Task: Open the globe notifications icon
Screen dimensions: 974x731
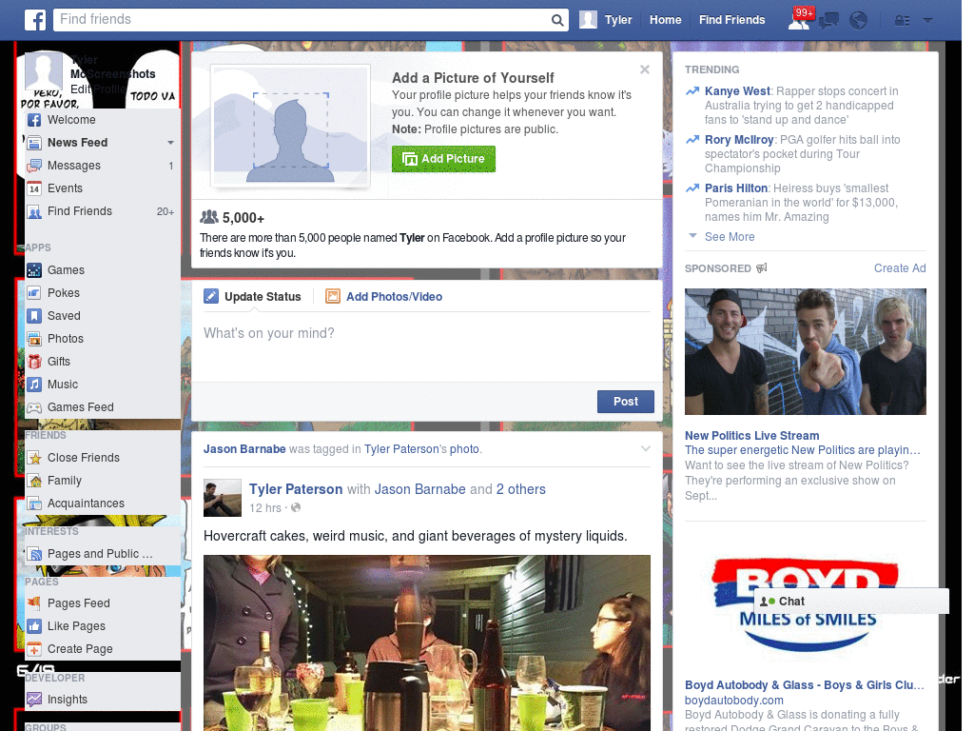Action: pyautogui.click(x=857, y=19)
